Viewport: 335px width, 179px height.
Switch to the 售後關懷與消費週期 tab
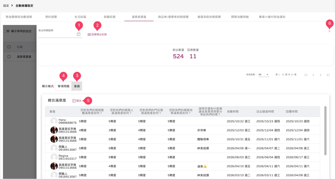tap(19, 17)
